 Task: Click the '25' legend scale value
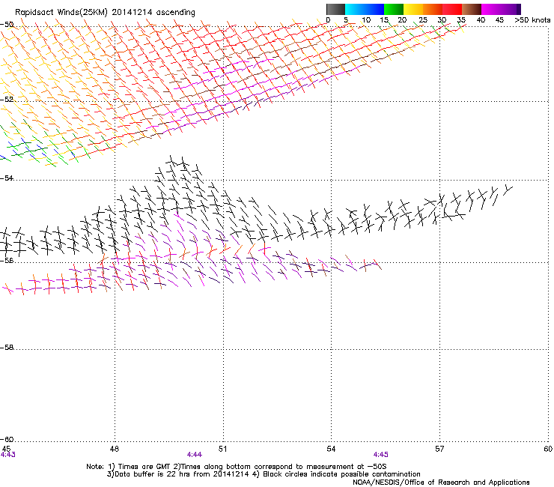[422, 20]
